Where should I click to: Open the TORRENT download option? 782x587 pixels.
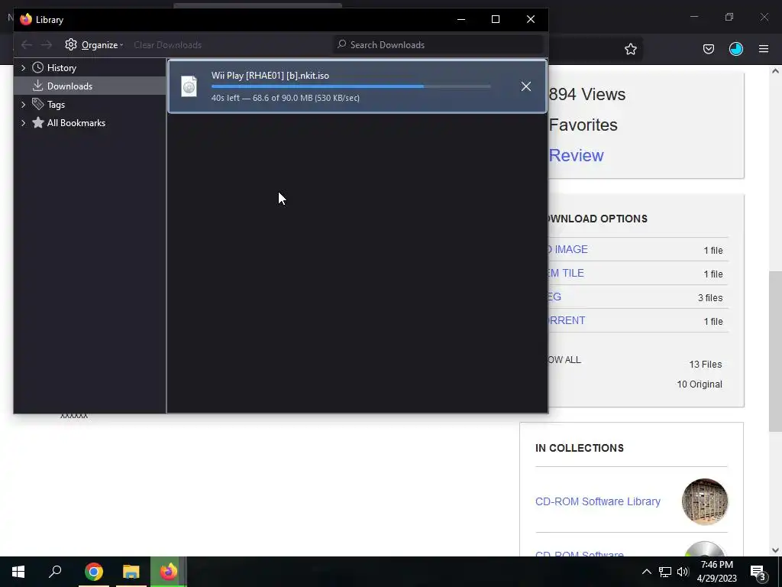point(567,320)
